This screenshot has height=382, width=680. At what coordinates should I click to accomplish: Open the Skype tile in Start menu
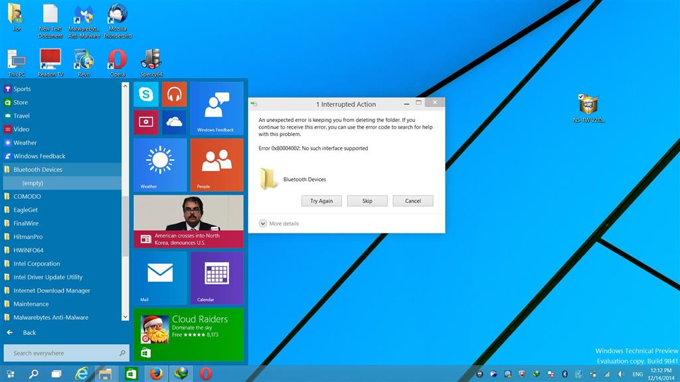145,94
